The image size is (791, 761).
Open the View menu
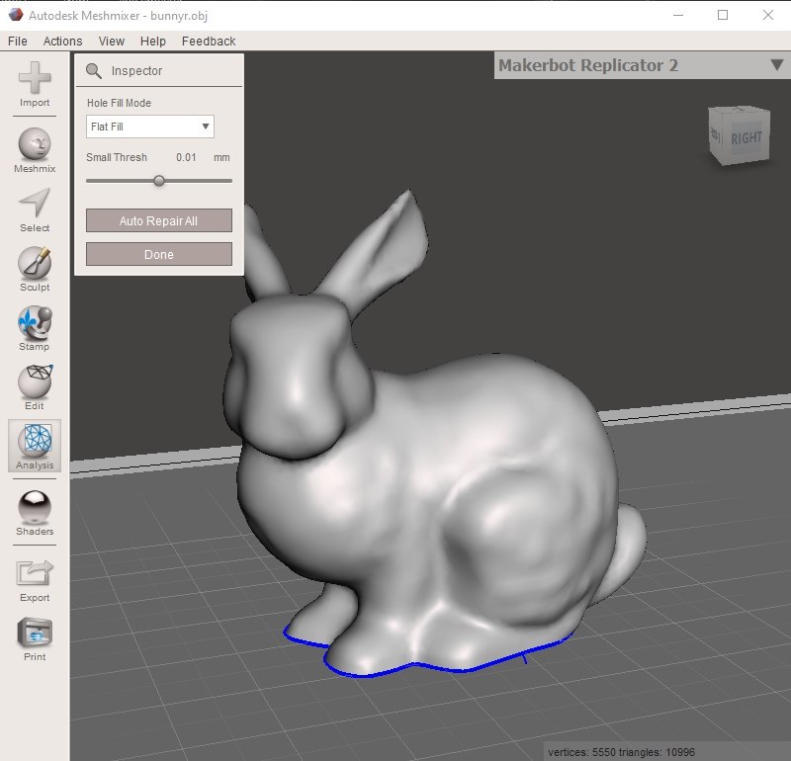[112, 41]
